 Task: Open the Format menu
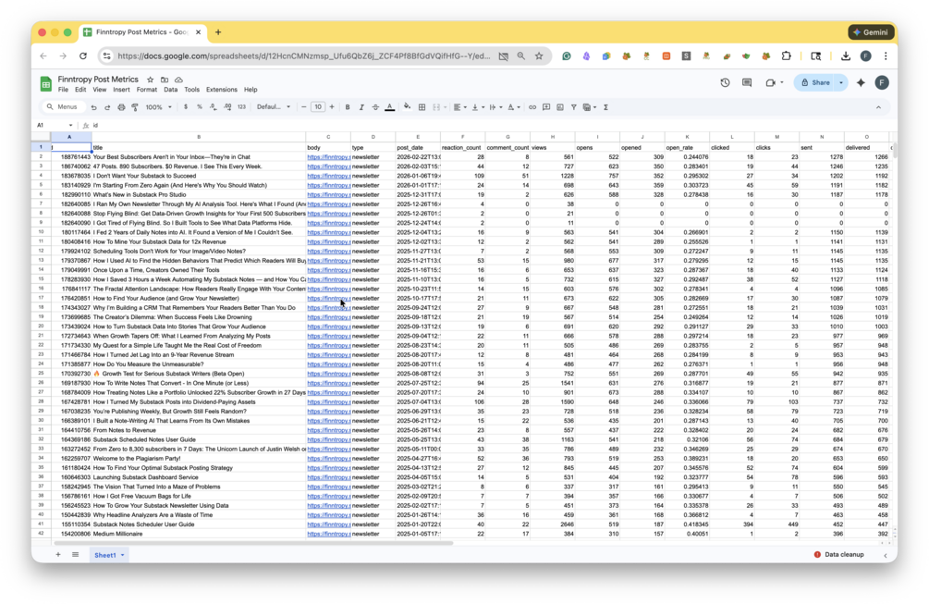(x=146, y=90)
